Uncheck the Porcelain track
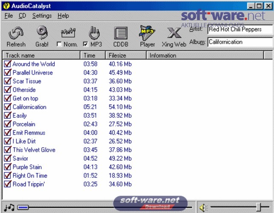The width and height of the screenshot is (274, 213). tap(8, 124)
